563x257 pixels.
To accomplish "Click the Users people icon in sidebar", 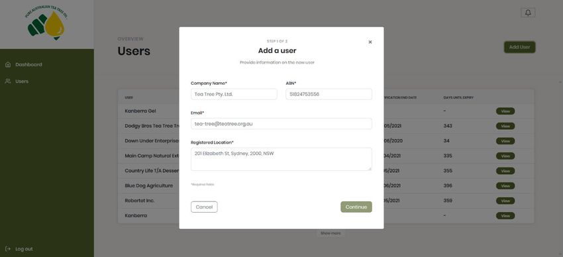I will tap(8, 81).
